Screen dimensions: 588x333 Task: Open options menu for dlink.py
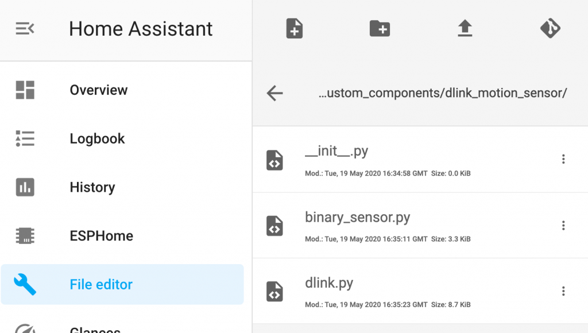pyautogui.click(x=563, y=292)
